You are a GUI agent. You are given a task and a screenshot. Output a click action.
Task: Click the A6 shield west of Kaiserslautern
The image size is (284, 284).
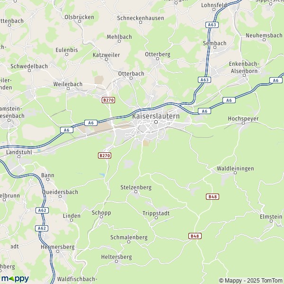pyautogui.click(x=91, y=123)
